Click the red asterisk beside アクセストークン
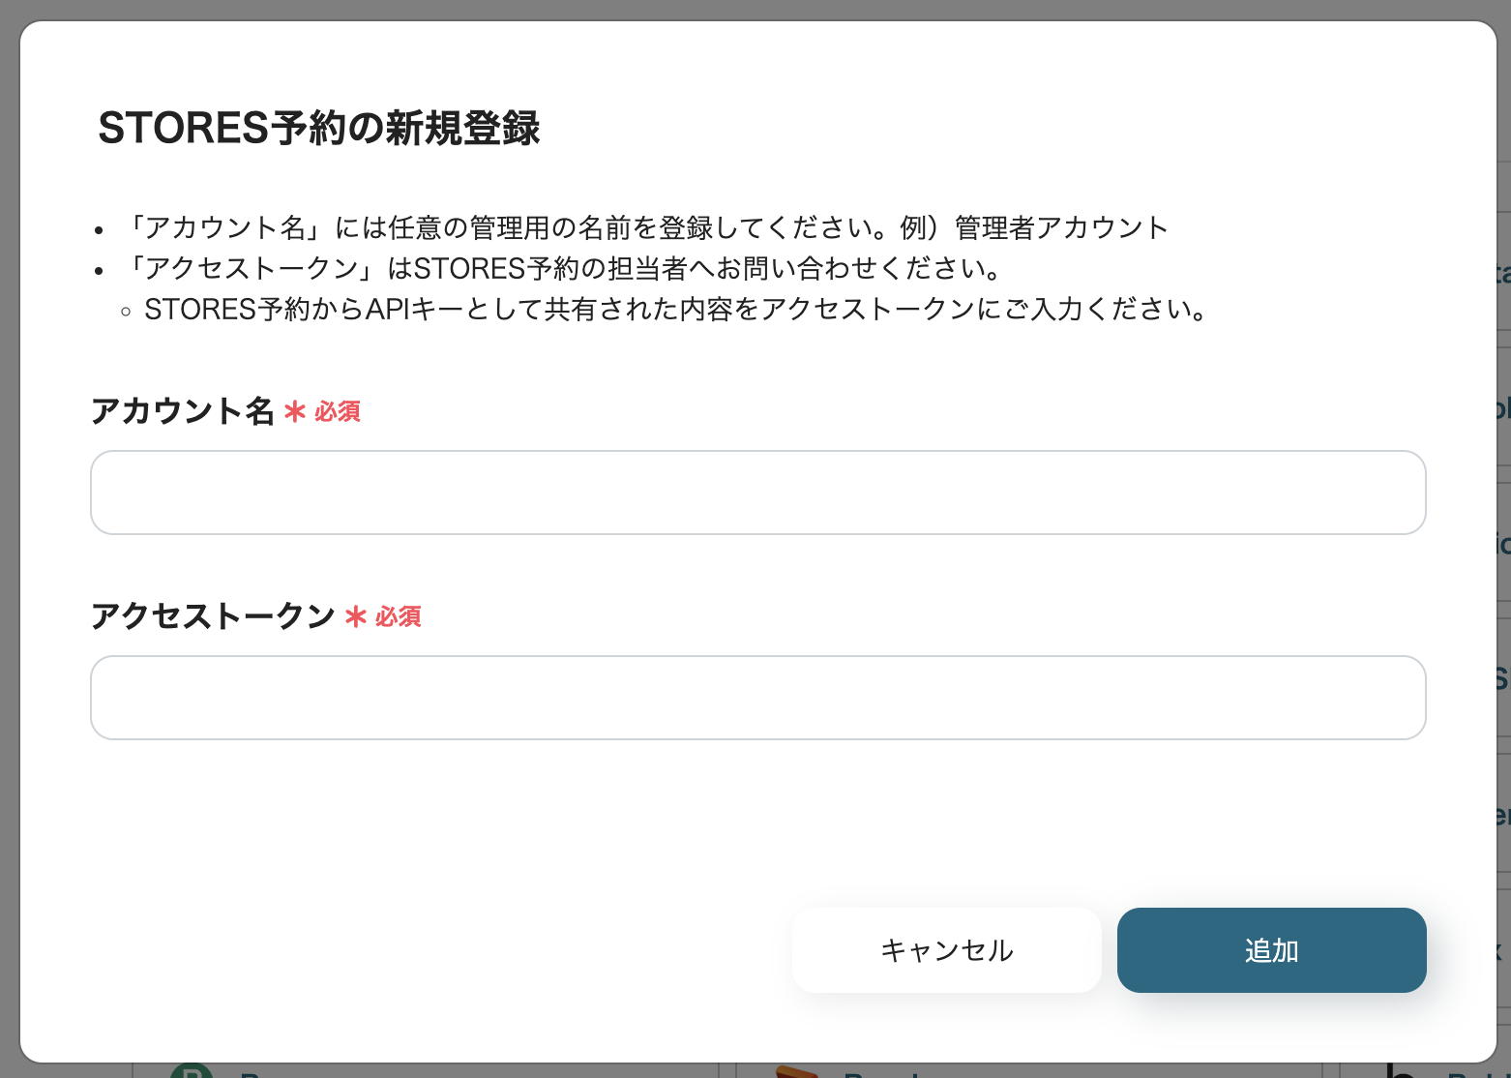Viewport: 1511px width, 1078px height. click(x=354, y=617)
